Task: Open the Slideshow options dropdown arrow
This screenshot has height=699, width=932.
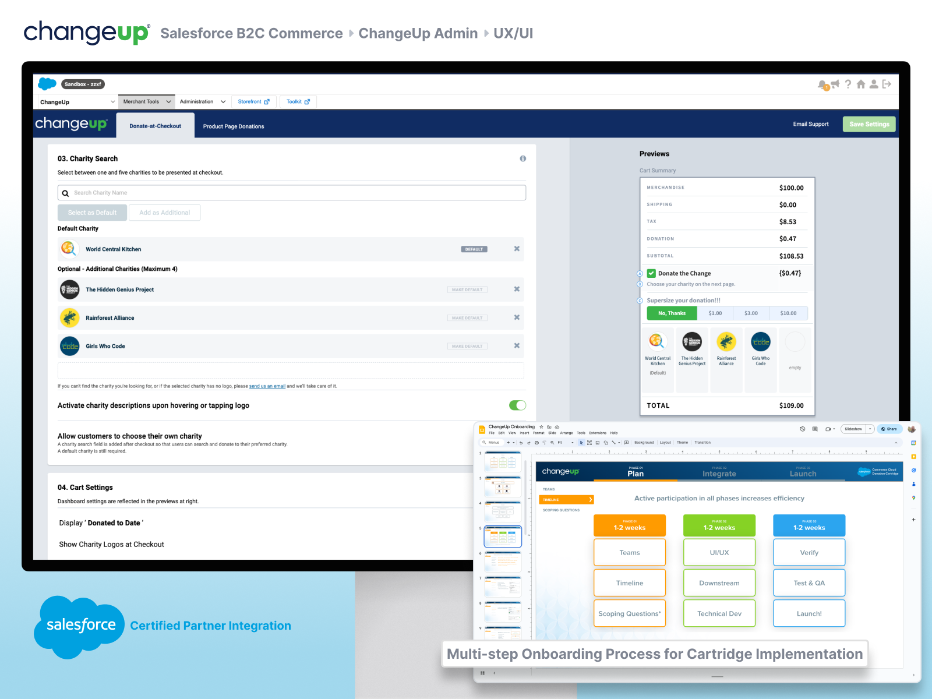Action: (x=870, y=429)
